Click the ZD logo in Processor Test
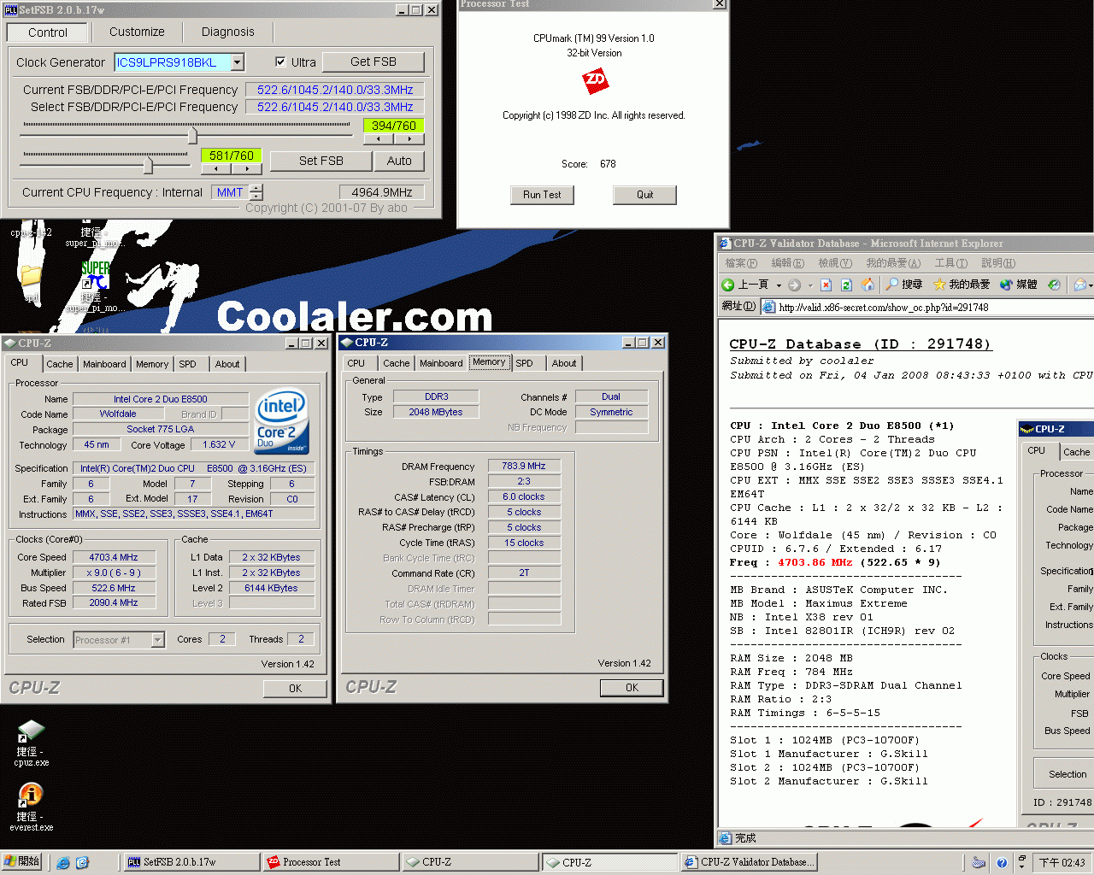Screen dimensions: 1094x875 (x=595, y=81)
